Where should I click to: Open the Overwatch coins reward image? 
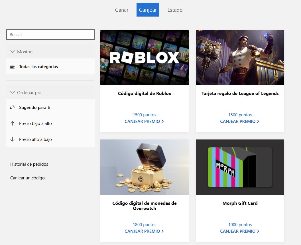[144, 167]
